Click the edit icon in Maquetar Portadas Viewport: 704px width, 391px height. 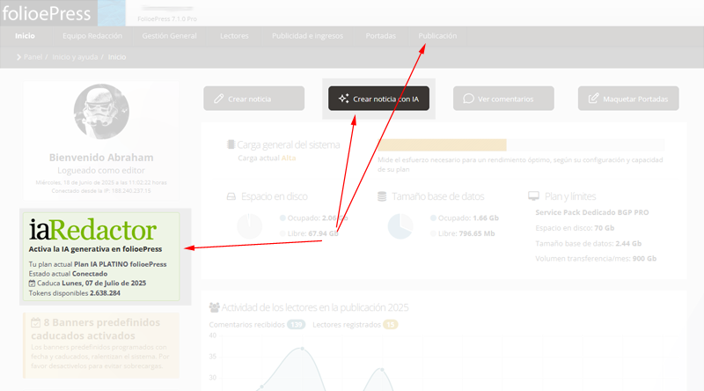coord(593,98)
